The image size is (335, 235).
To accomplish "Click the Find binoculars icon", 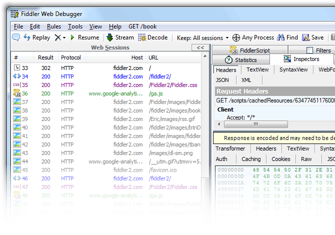I will click(280, 37).
